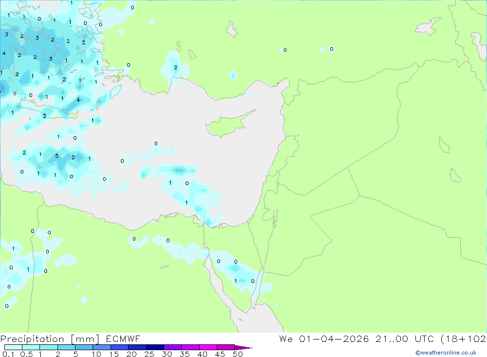Click the 25–30 mm navy legend swatch
Viewport: 487px width, 357px height.
pyautogui.click(x=155, y=347)
